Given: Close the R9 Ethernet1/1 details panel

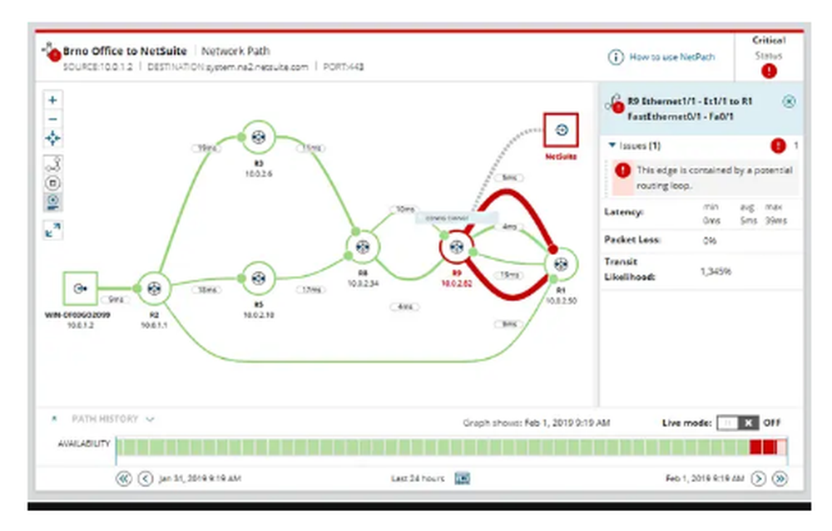Looking at the screenshot, I should point(789,101).
